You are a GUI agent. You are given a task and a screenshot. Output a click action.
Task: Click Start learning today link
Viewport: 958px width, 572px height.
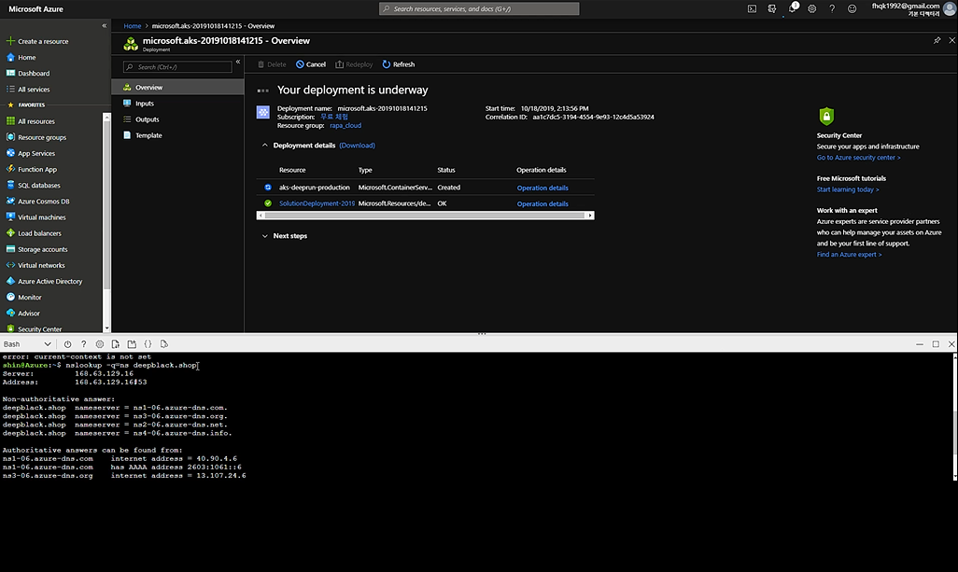click(848, 189)
